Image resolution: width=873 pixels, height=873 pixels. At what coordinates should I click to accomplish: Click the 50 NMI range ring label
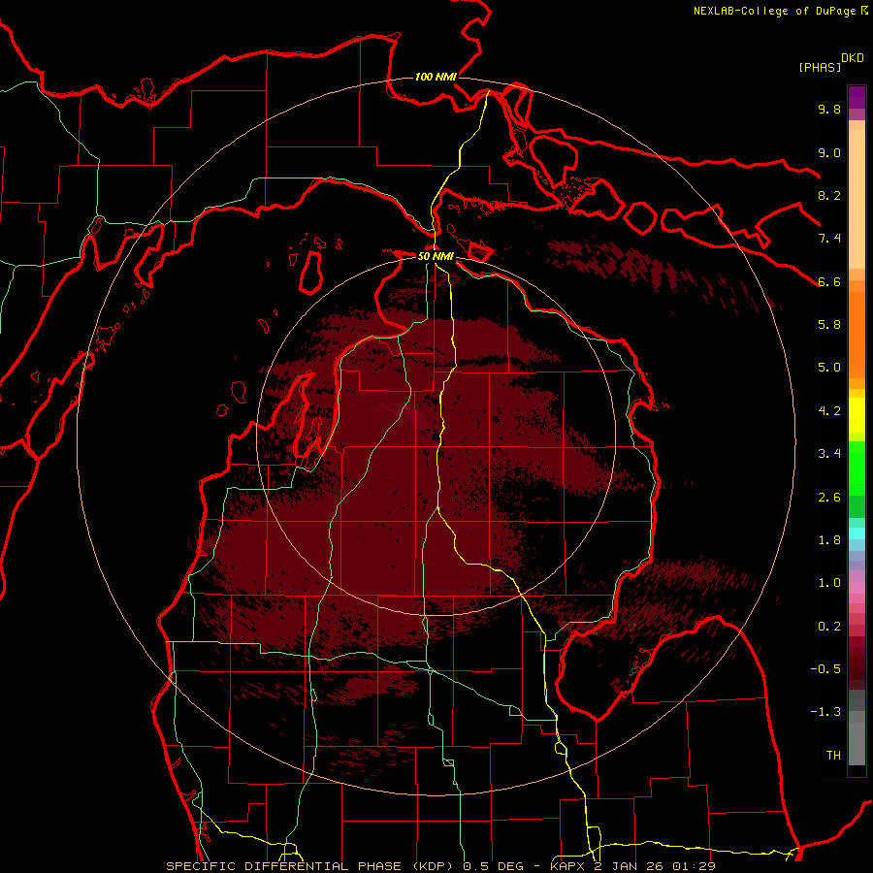[436, 257]
